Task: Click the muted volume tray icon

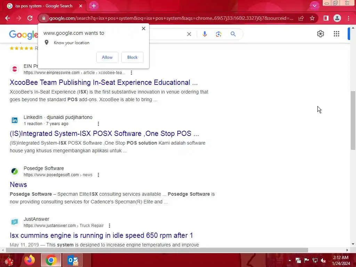Action: point(323,260)
